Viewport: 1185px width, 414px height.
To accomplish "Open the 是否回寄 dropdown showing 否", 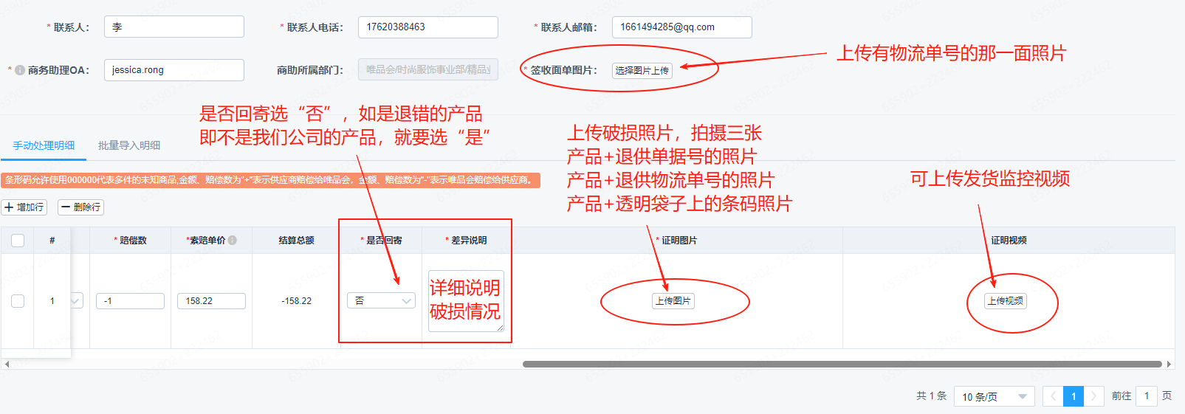I will coord(381,300).
